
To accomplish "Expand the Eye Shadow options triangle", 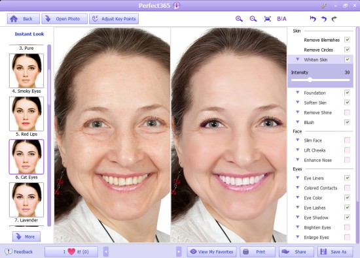I will pos(298,217).
